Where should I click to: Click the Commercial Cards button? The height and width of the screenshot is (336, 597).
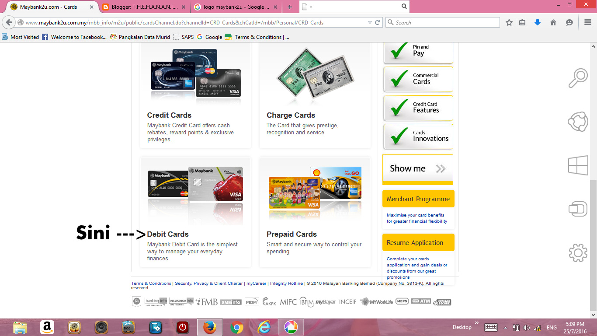[418, 79]
